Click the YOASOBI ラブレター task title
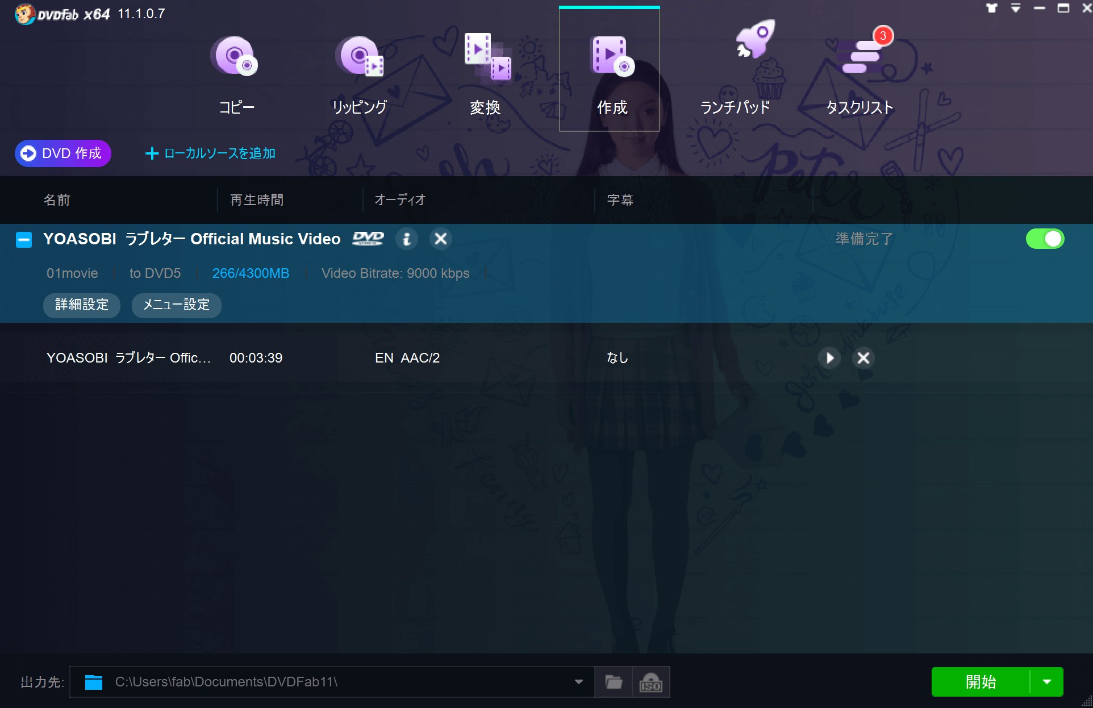 pos(192,239)
